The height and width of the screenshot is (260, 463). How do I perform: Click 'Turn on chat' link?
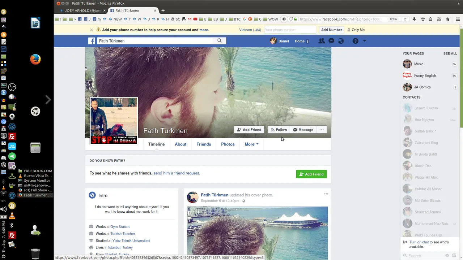(x=419, y=242)
